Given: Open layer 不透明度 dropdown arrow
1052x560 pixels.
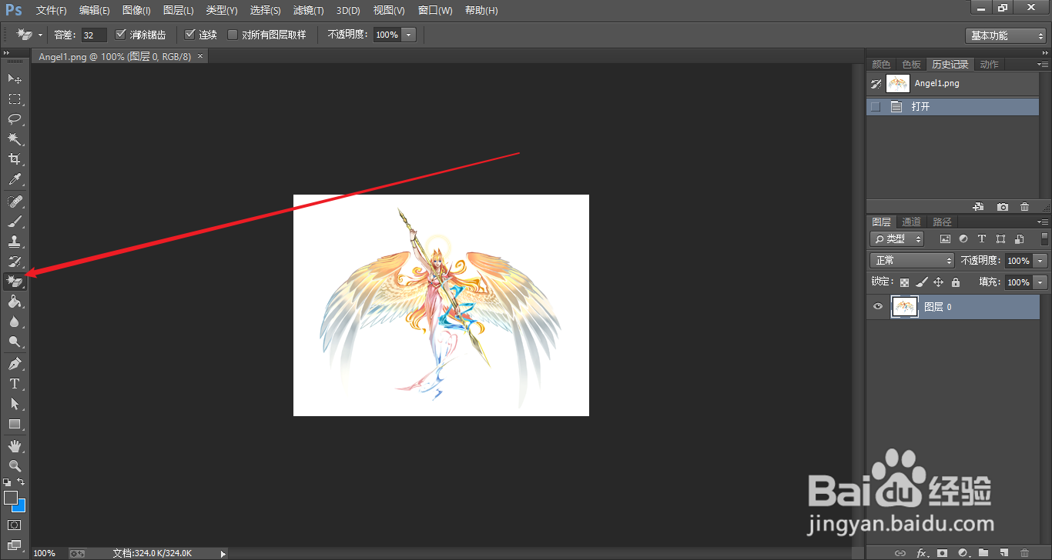Looking at the screenshot, I should (1041, 261).
